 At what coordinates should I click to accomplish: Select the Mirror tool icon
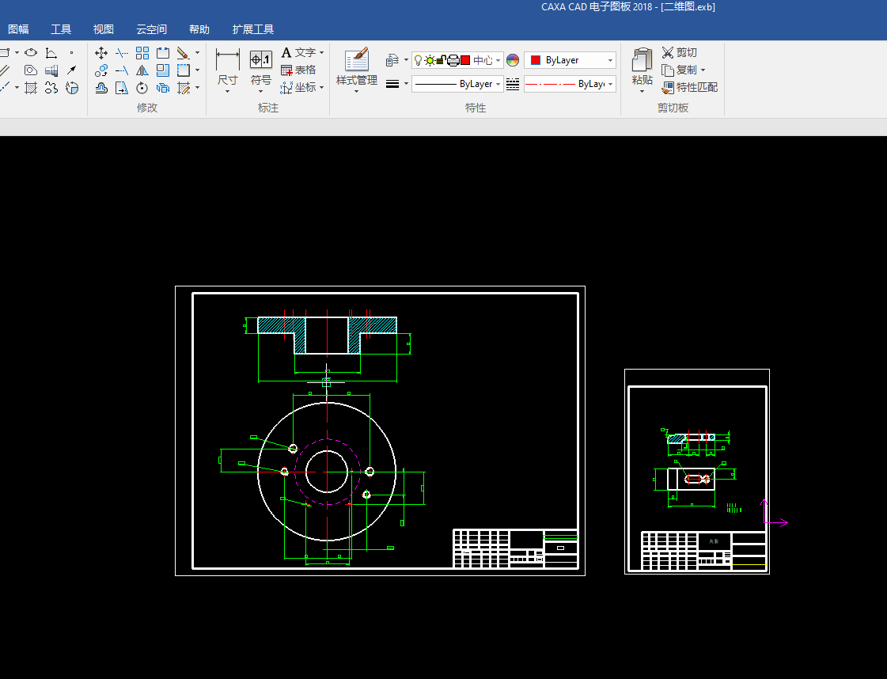142,70
